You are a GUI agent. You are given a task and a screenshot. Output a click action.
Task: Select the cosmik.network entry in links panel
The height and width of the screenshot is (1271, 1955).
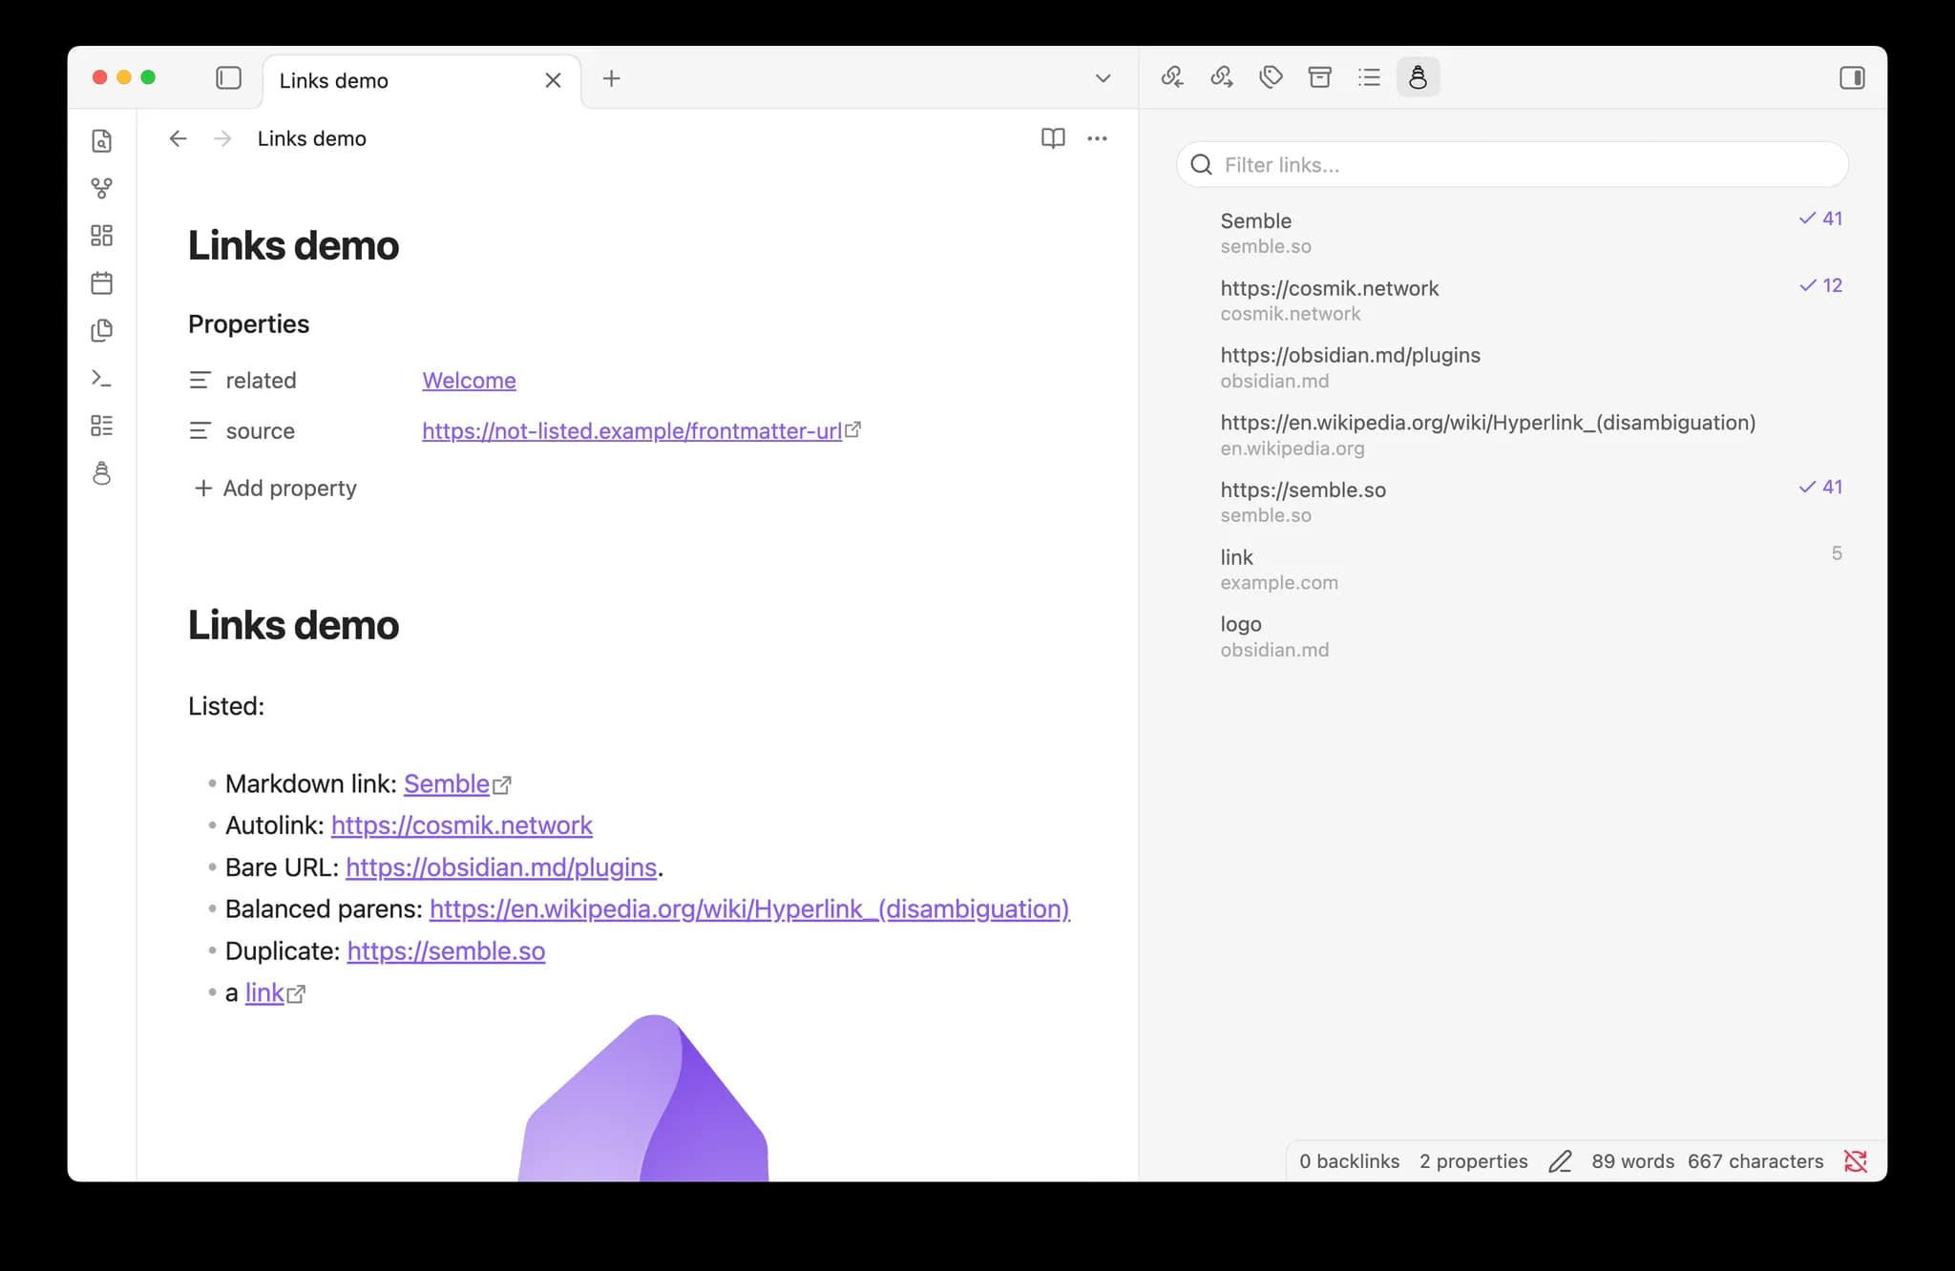point(1512,301)
